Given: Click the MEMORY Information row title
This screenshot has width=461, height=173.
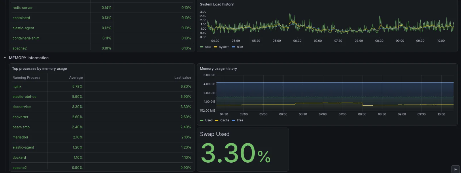Looking at the screenshot, I should tap(29, 58).
